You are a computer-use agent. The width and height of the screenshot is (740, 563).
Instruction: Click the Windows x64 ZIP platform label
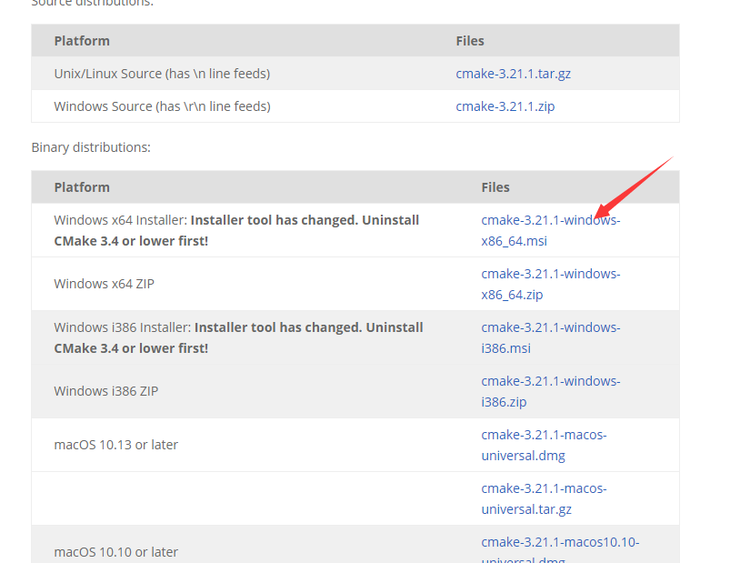105,284
